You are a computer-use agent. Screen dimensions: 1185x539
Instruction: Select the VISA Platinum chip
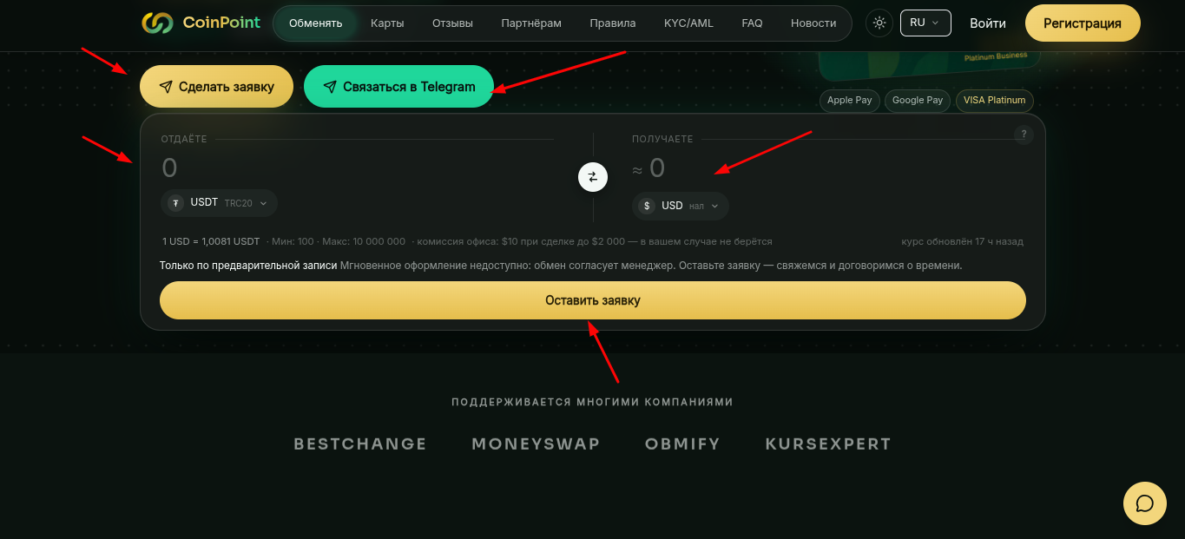pyautogui.click(x=995, y=101)
